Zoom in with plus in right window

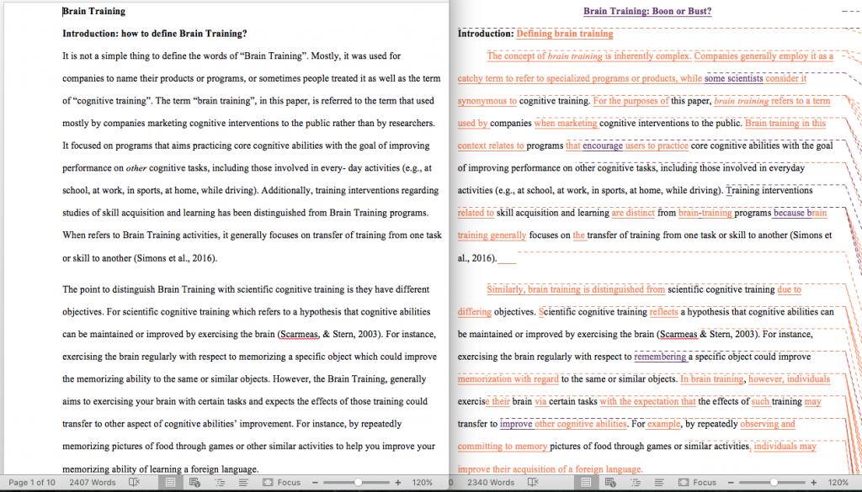[814, 482]
